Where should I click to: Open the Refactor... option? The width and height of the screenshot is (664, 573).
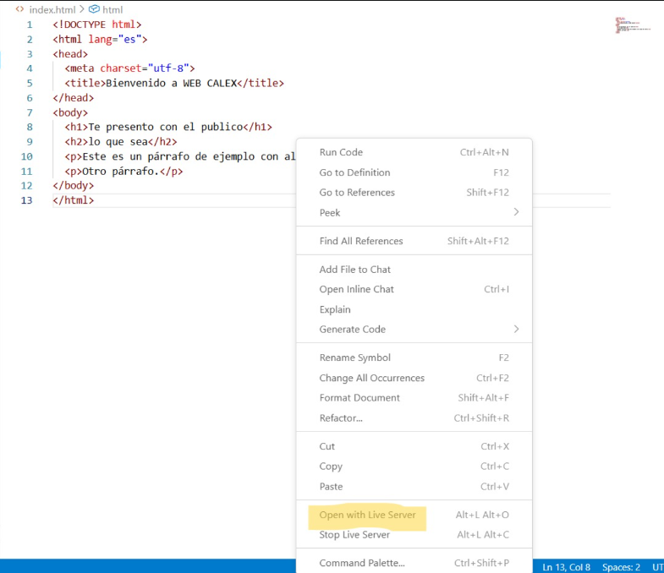click(414, 418)
